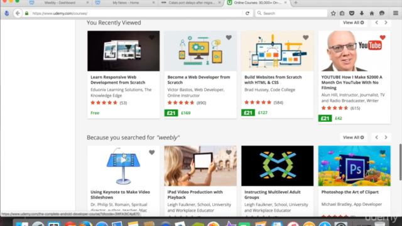This screenshot has width=402, height=226.
Task: Click £21 price on Become a Web Developer
Action: 171,113
